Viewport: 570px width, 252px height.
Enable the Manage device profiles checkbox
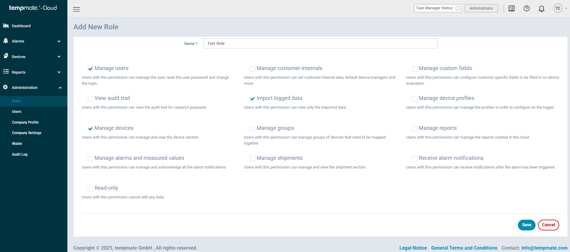point(415,98)
